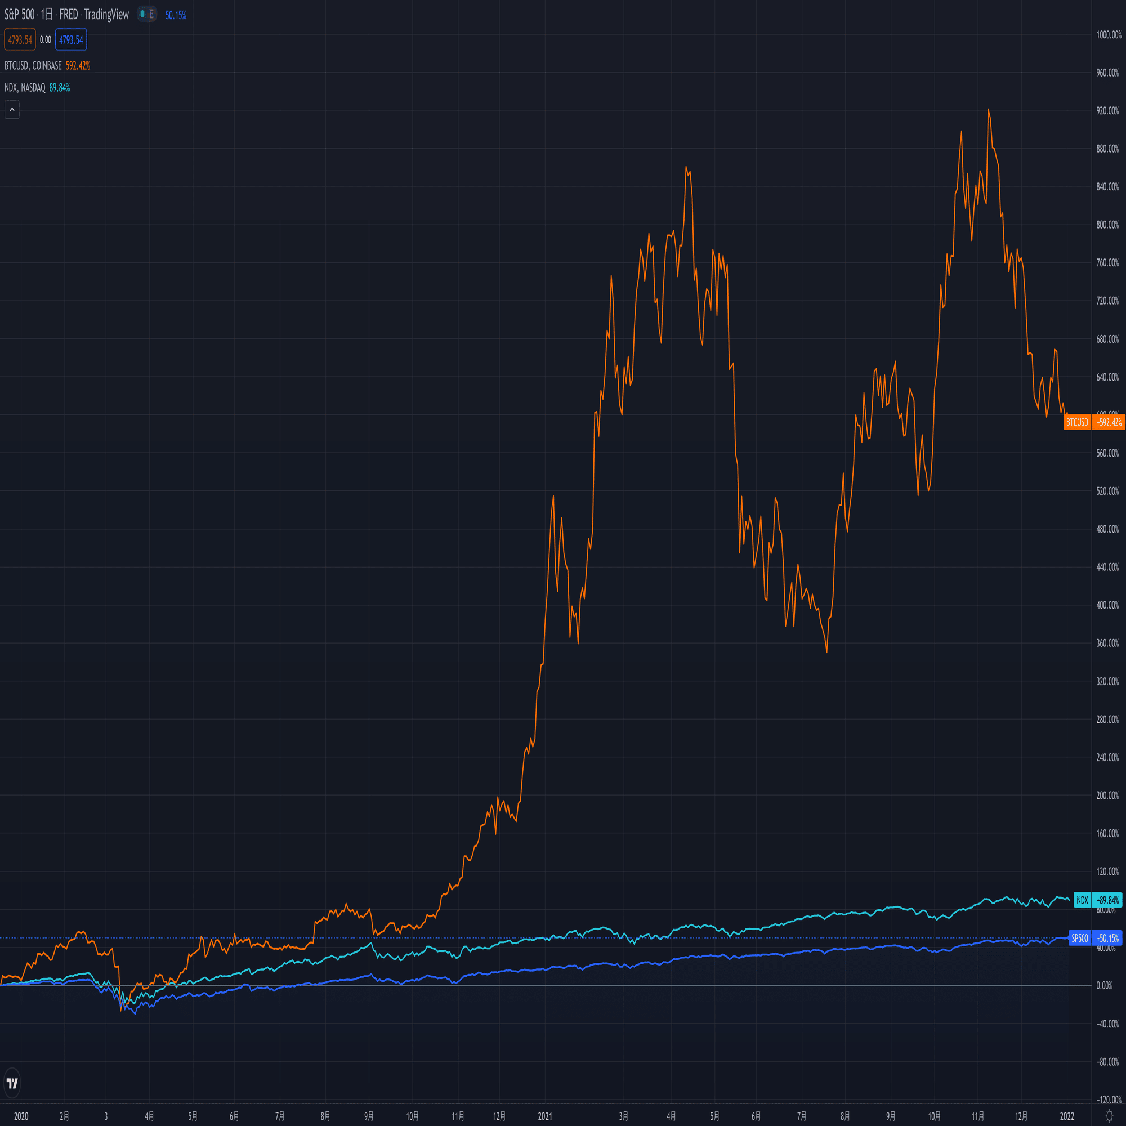Click the S&P 500 symbol title
Image resolution: width=1126 pixels, height=1126 pixels.
(19, 15)
